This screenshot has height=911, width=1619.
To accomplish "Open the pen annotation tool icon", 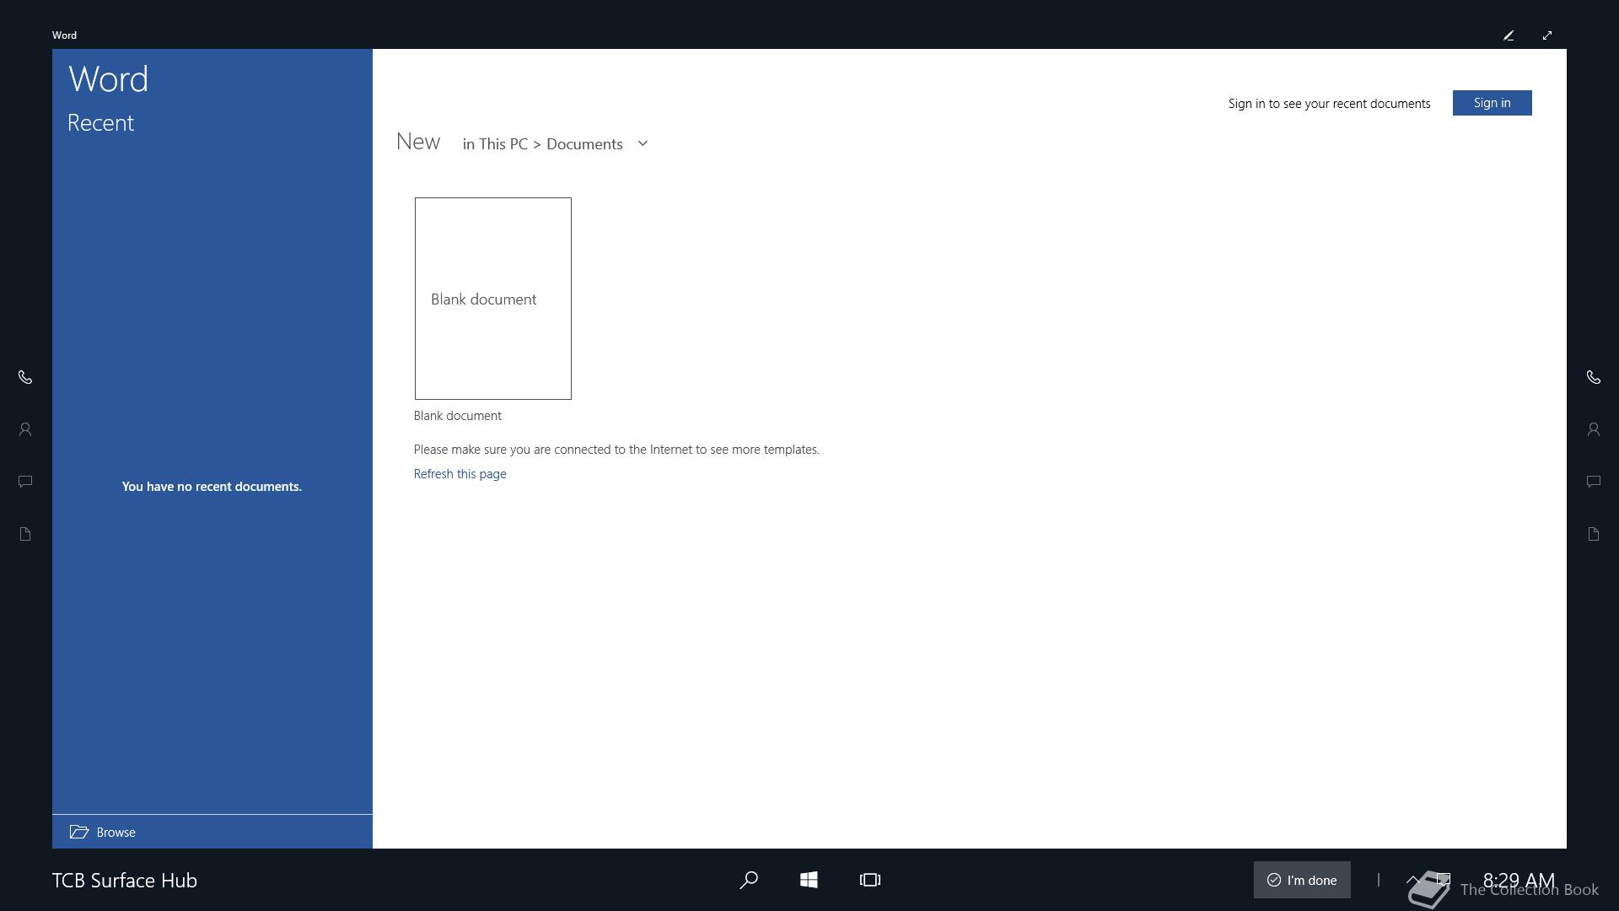I will [x=1509, y=35].
